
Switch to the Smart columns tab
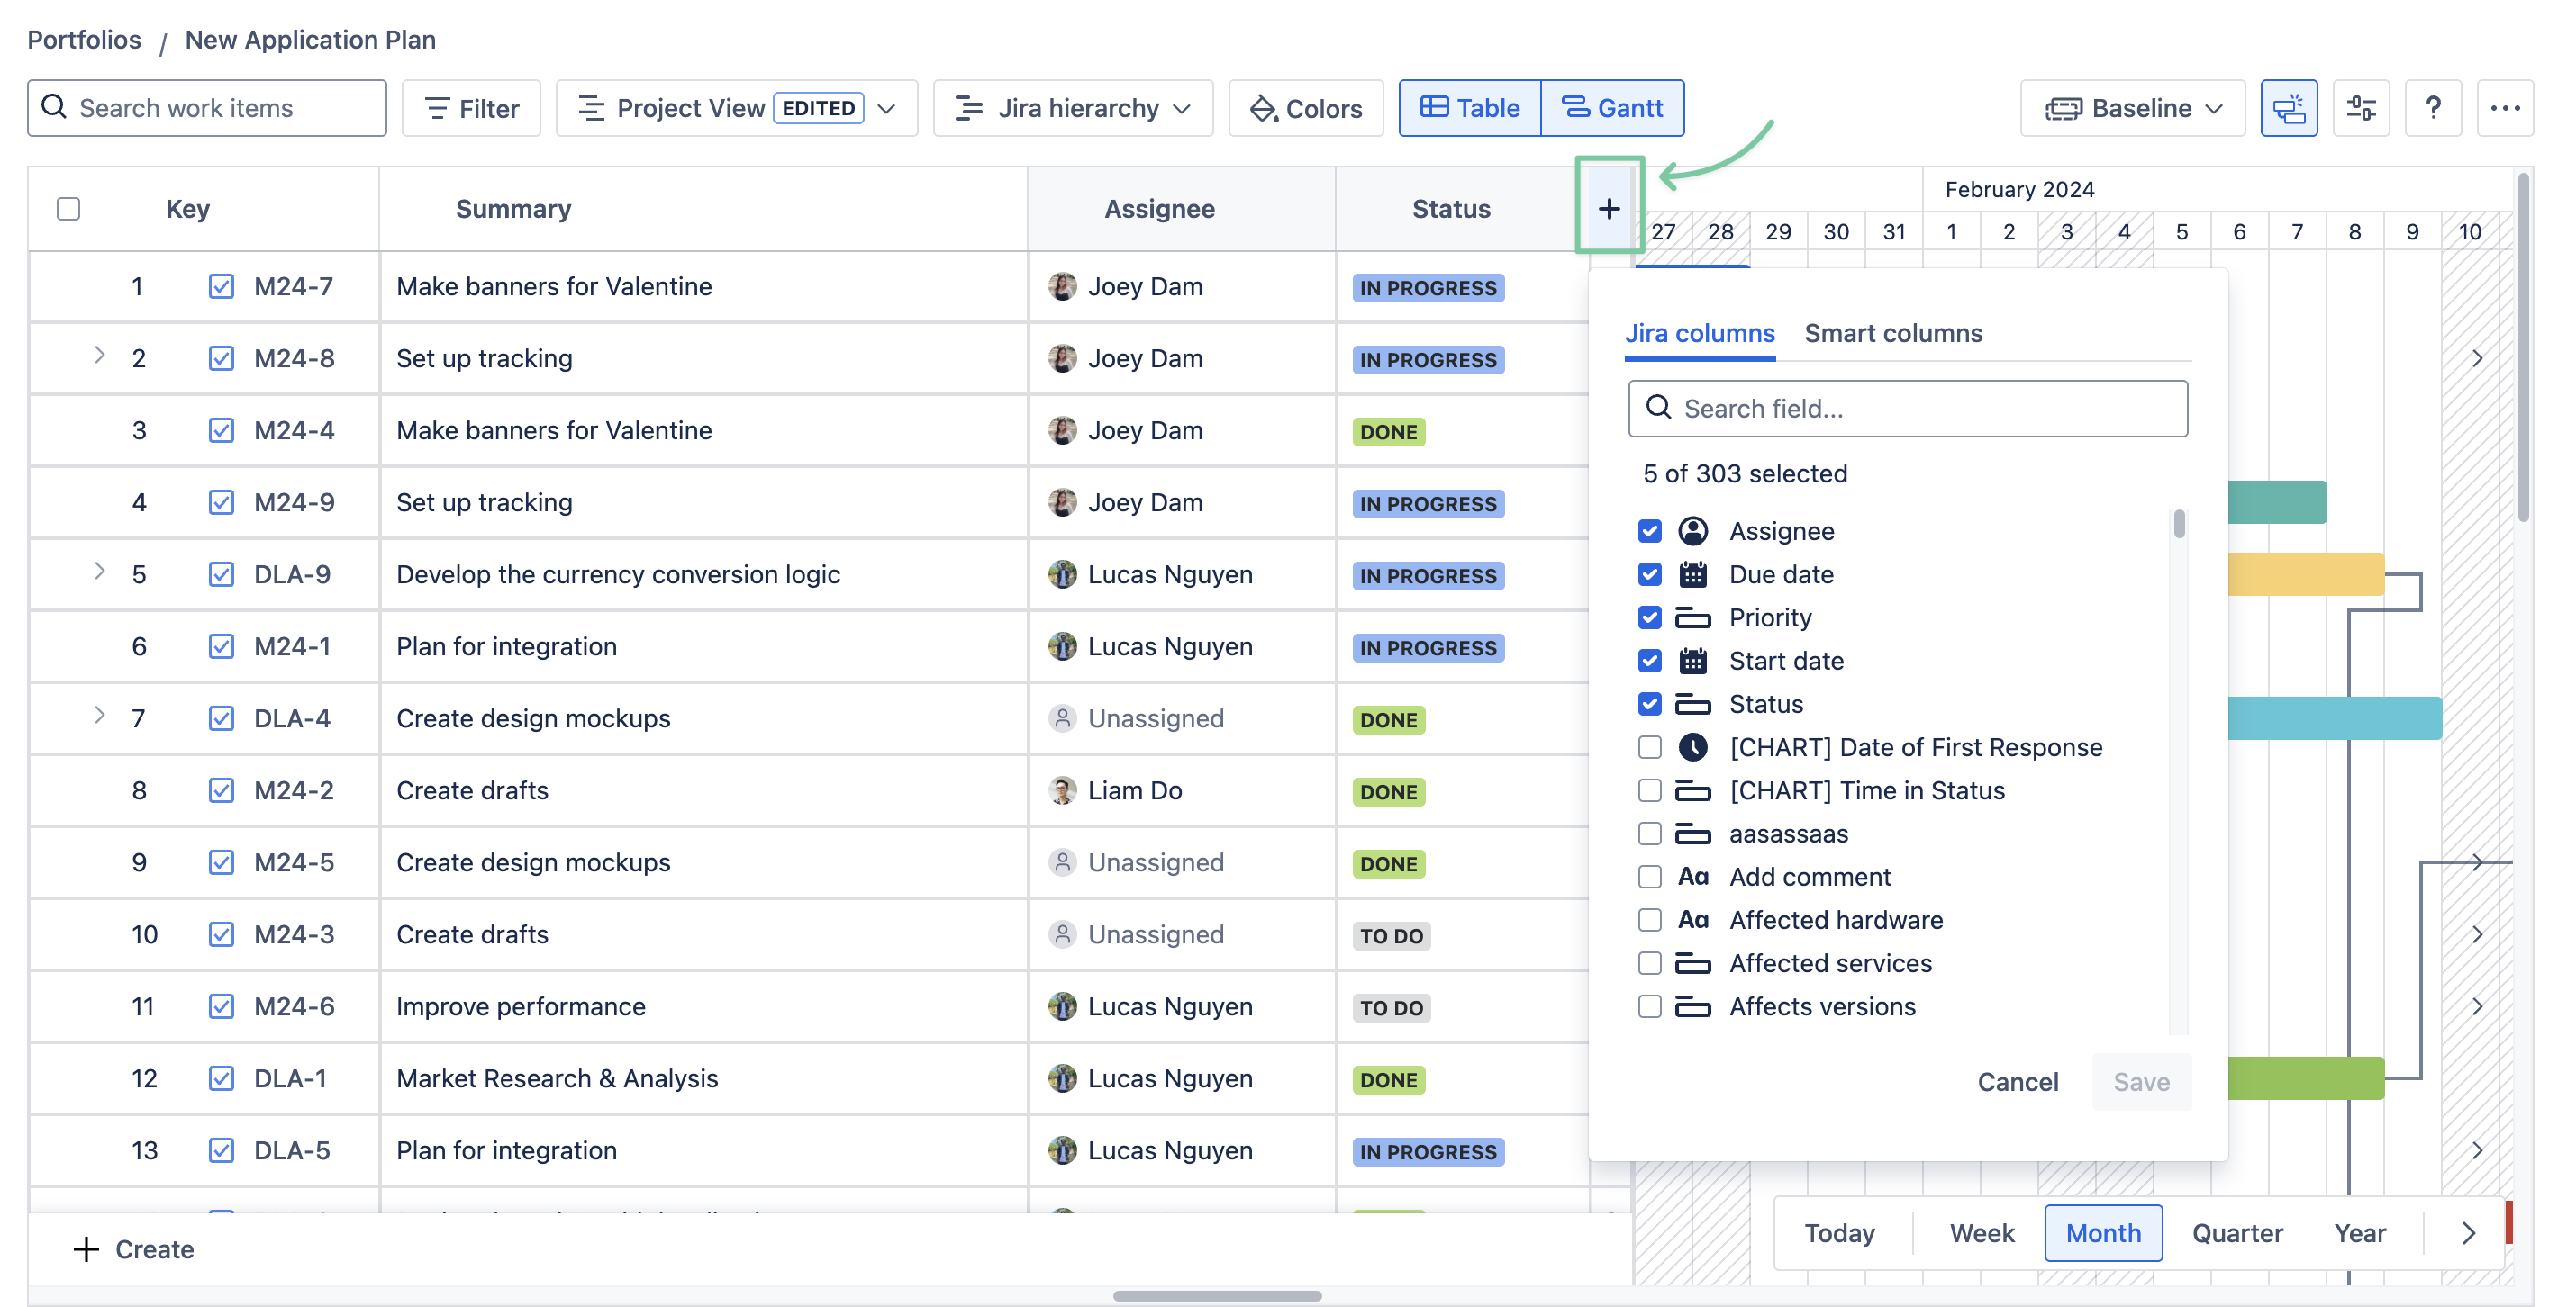pyautogui.click(x=1892, y=333)
